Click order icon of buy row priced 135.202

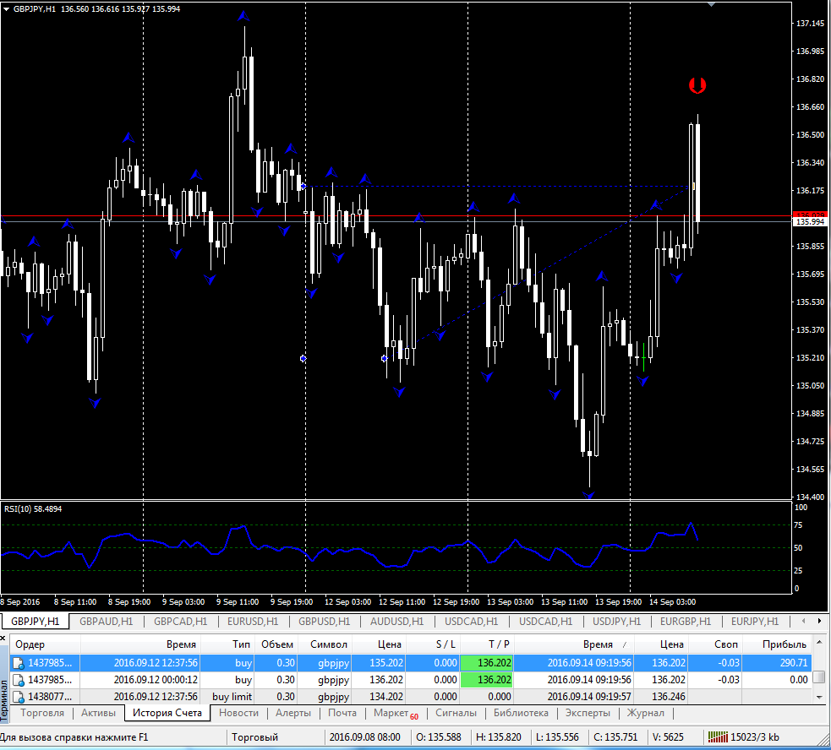click(x=19, y=663)
